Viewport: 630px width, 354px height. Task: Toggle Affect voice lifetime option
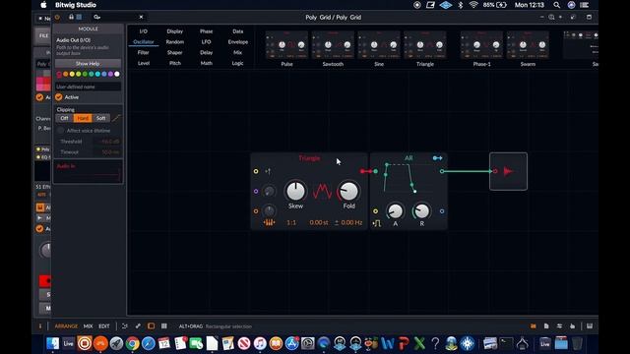[x=60, y=131]
